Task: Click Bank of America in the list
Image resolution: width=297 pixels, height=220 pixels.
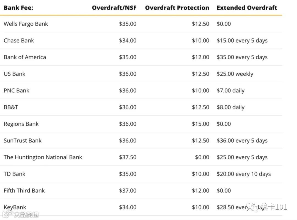Action: click(x=25, y=57)
